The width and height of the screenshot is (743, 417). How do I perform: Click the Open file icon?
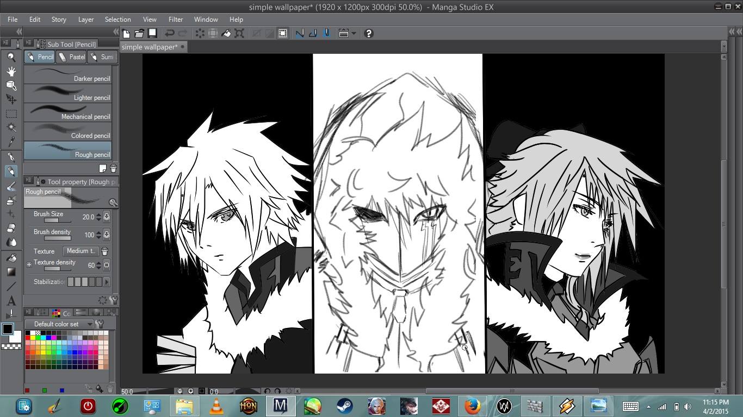[x=139, y=33]
